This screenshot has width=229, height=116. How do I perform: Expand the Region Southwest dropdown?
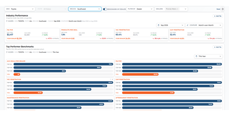[x=85, y=9]
